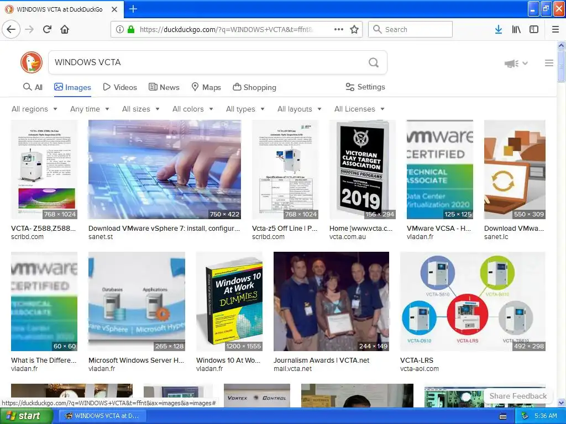The width and height of the screenshot is (566, 424).
Task: Close the WINDOWS VCTA tab
Action: click(114, 9)
